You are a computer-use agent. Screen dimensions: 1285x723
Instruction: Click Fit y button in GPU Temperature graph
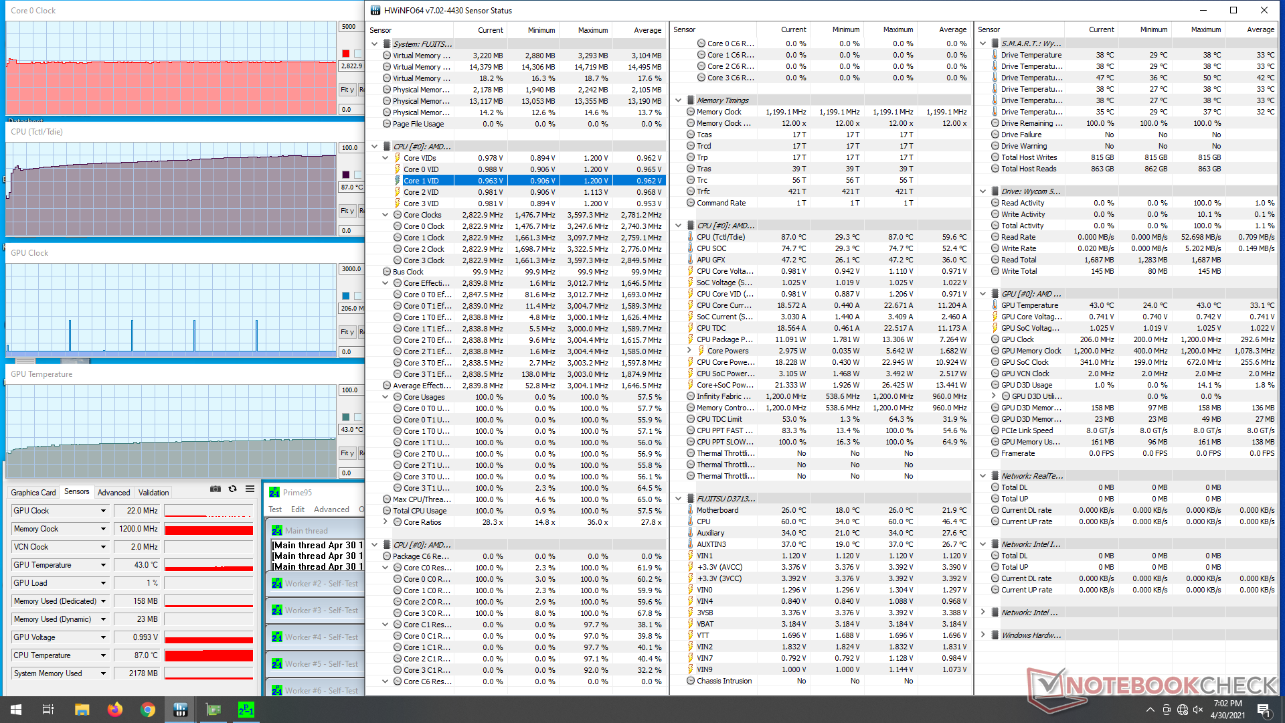coord(347,453)
